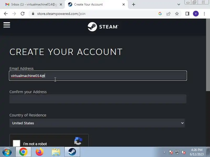Open Chrome's three-dot menu
This screenshot has height=157, width=210.
click(x=204, y=14)
